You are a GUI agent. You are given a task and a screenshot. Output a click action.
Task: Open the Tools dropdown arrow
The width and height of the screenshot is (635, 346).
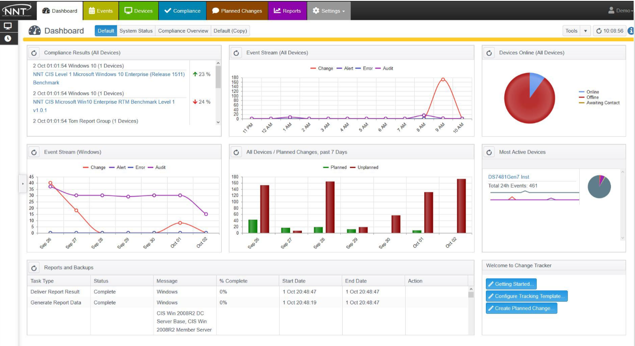click(586, 31)
